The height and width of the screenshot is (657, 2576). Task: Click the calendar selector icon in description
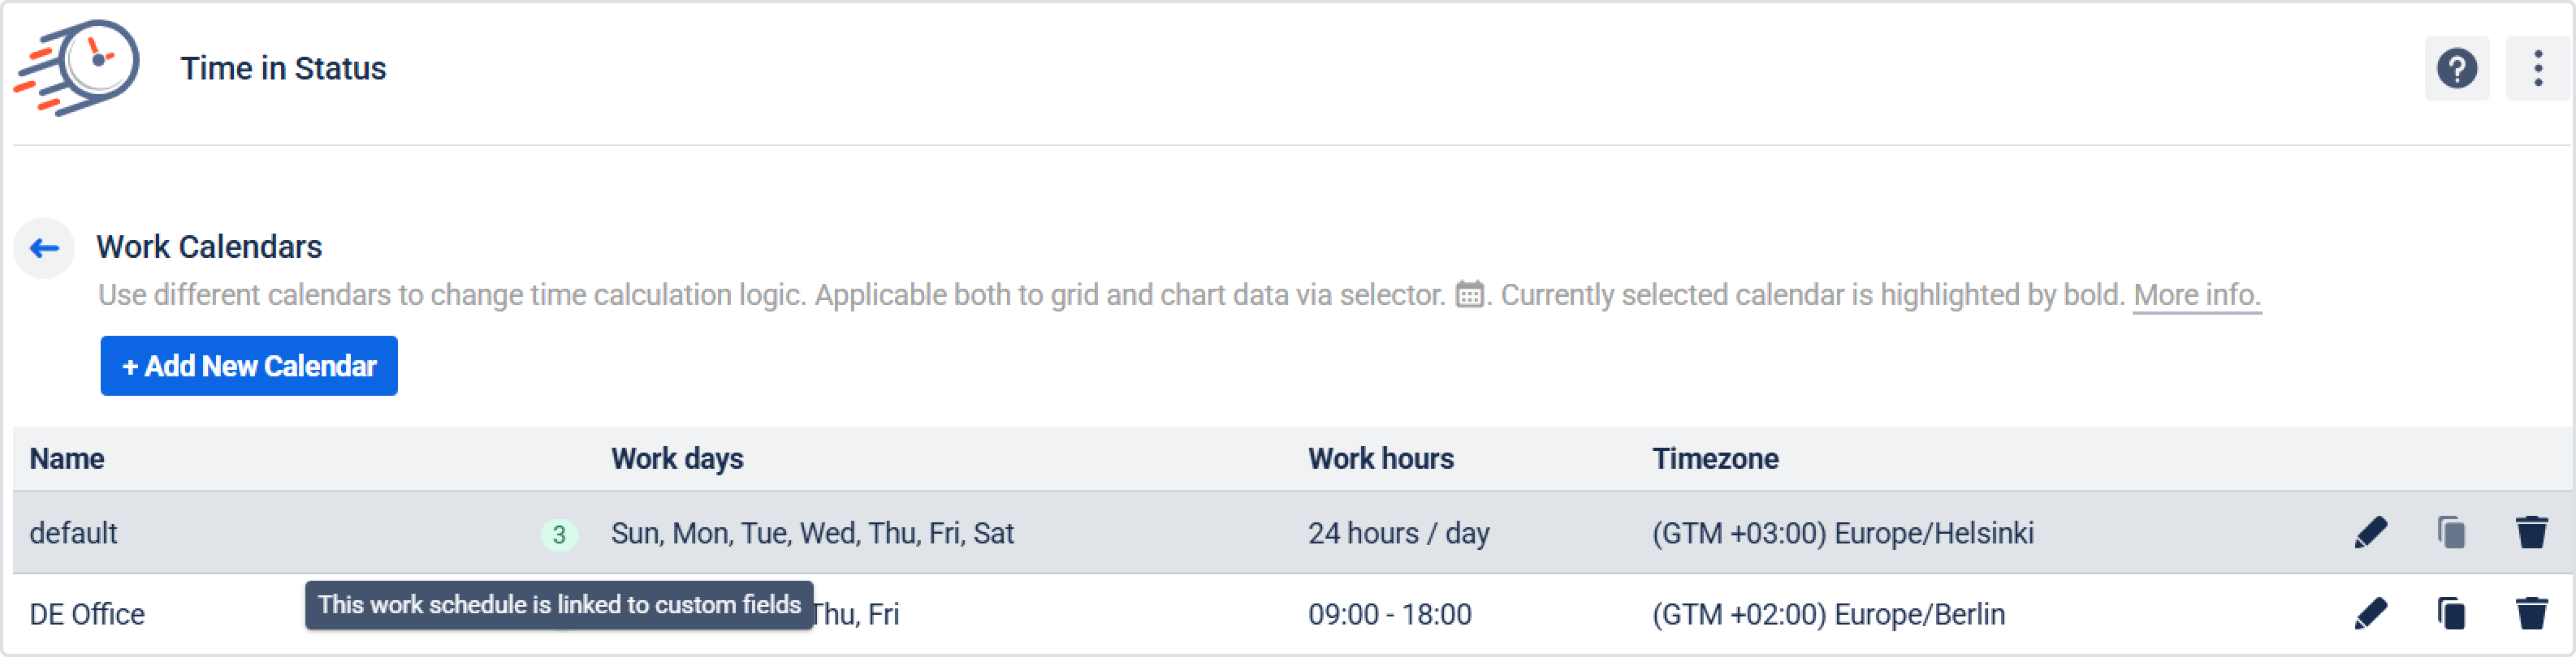1469,294
